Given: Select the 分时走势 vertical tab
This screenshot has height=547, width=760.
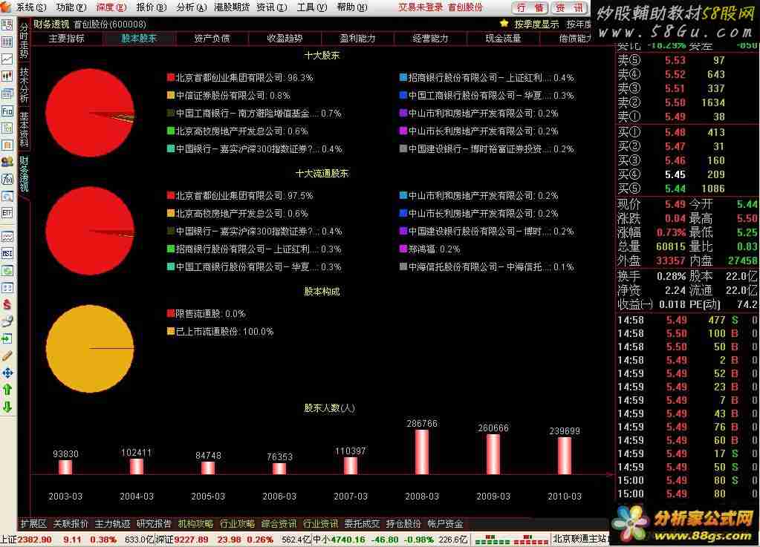Looking at the screenshot, I should point(25,41).
